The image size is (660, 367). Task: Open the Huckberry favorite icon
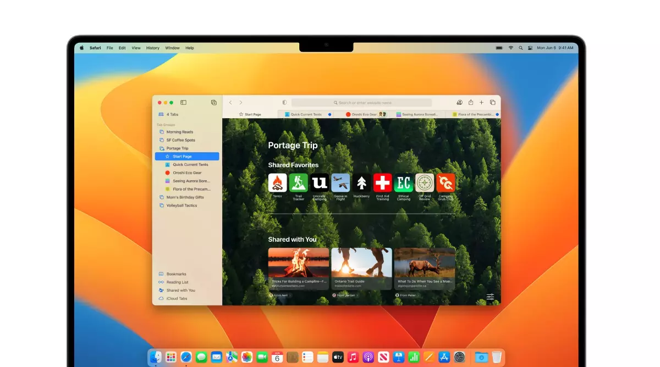coord(361,183)
